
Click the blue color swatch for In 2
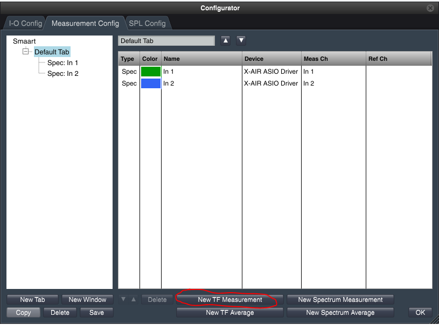pyautogui.click(x=150, y=83)
